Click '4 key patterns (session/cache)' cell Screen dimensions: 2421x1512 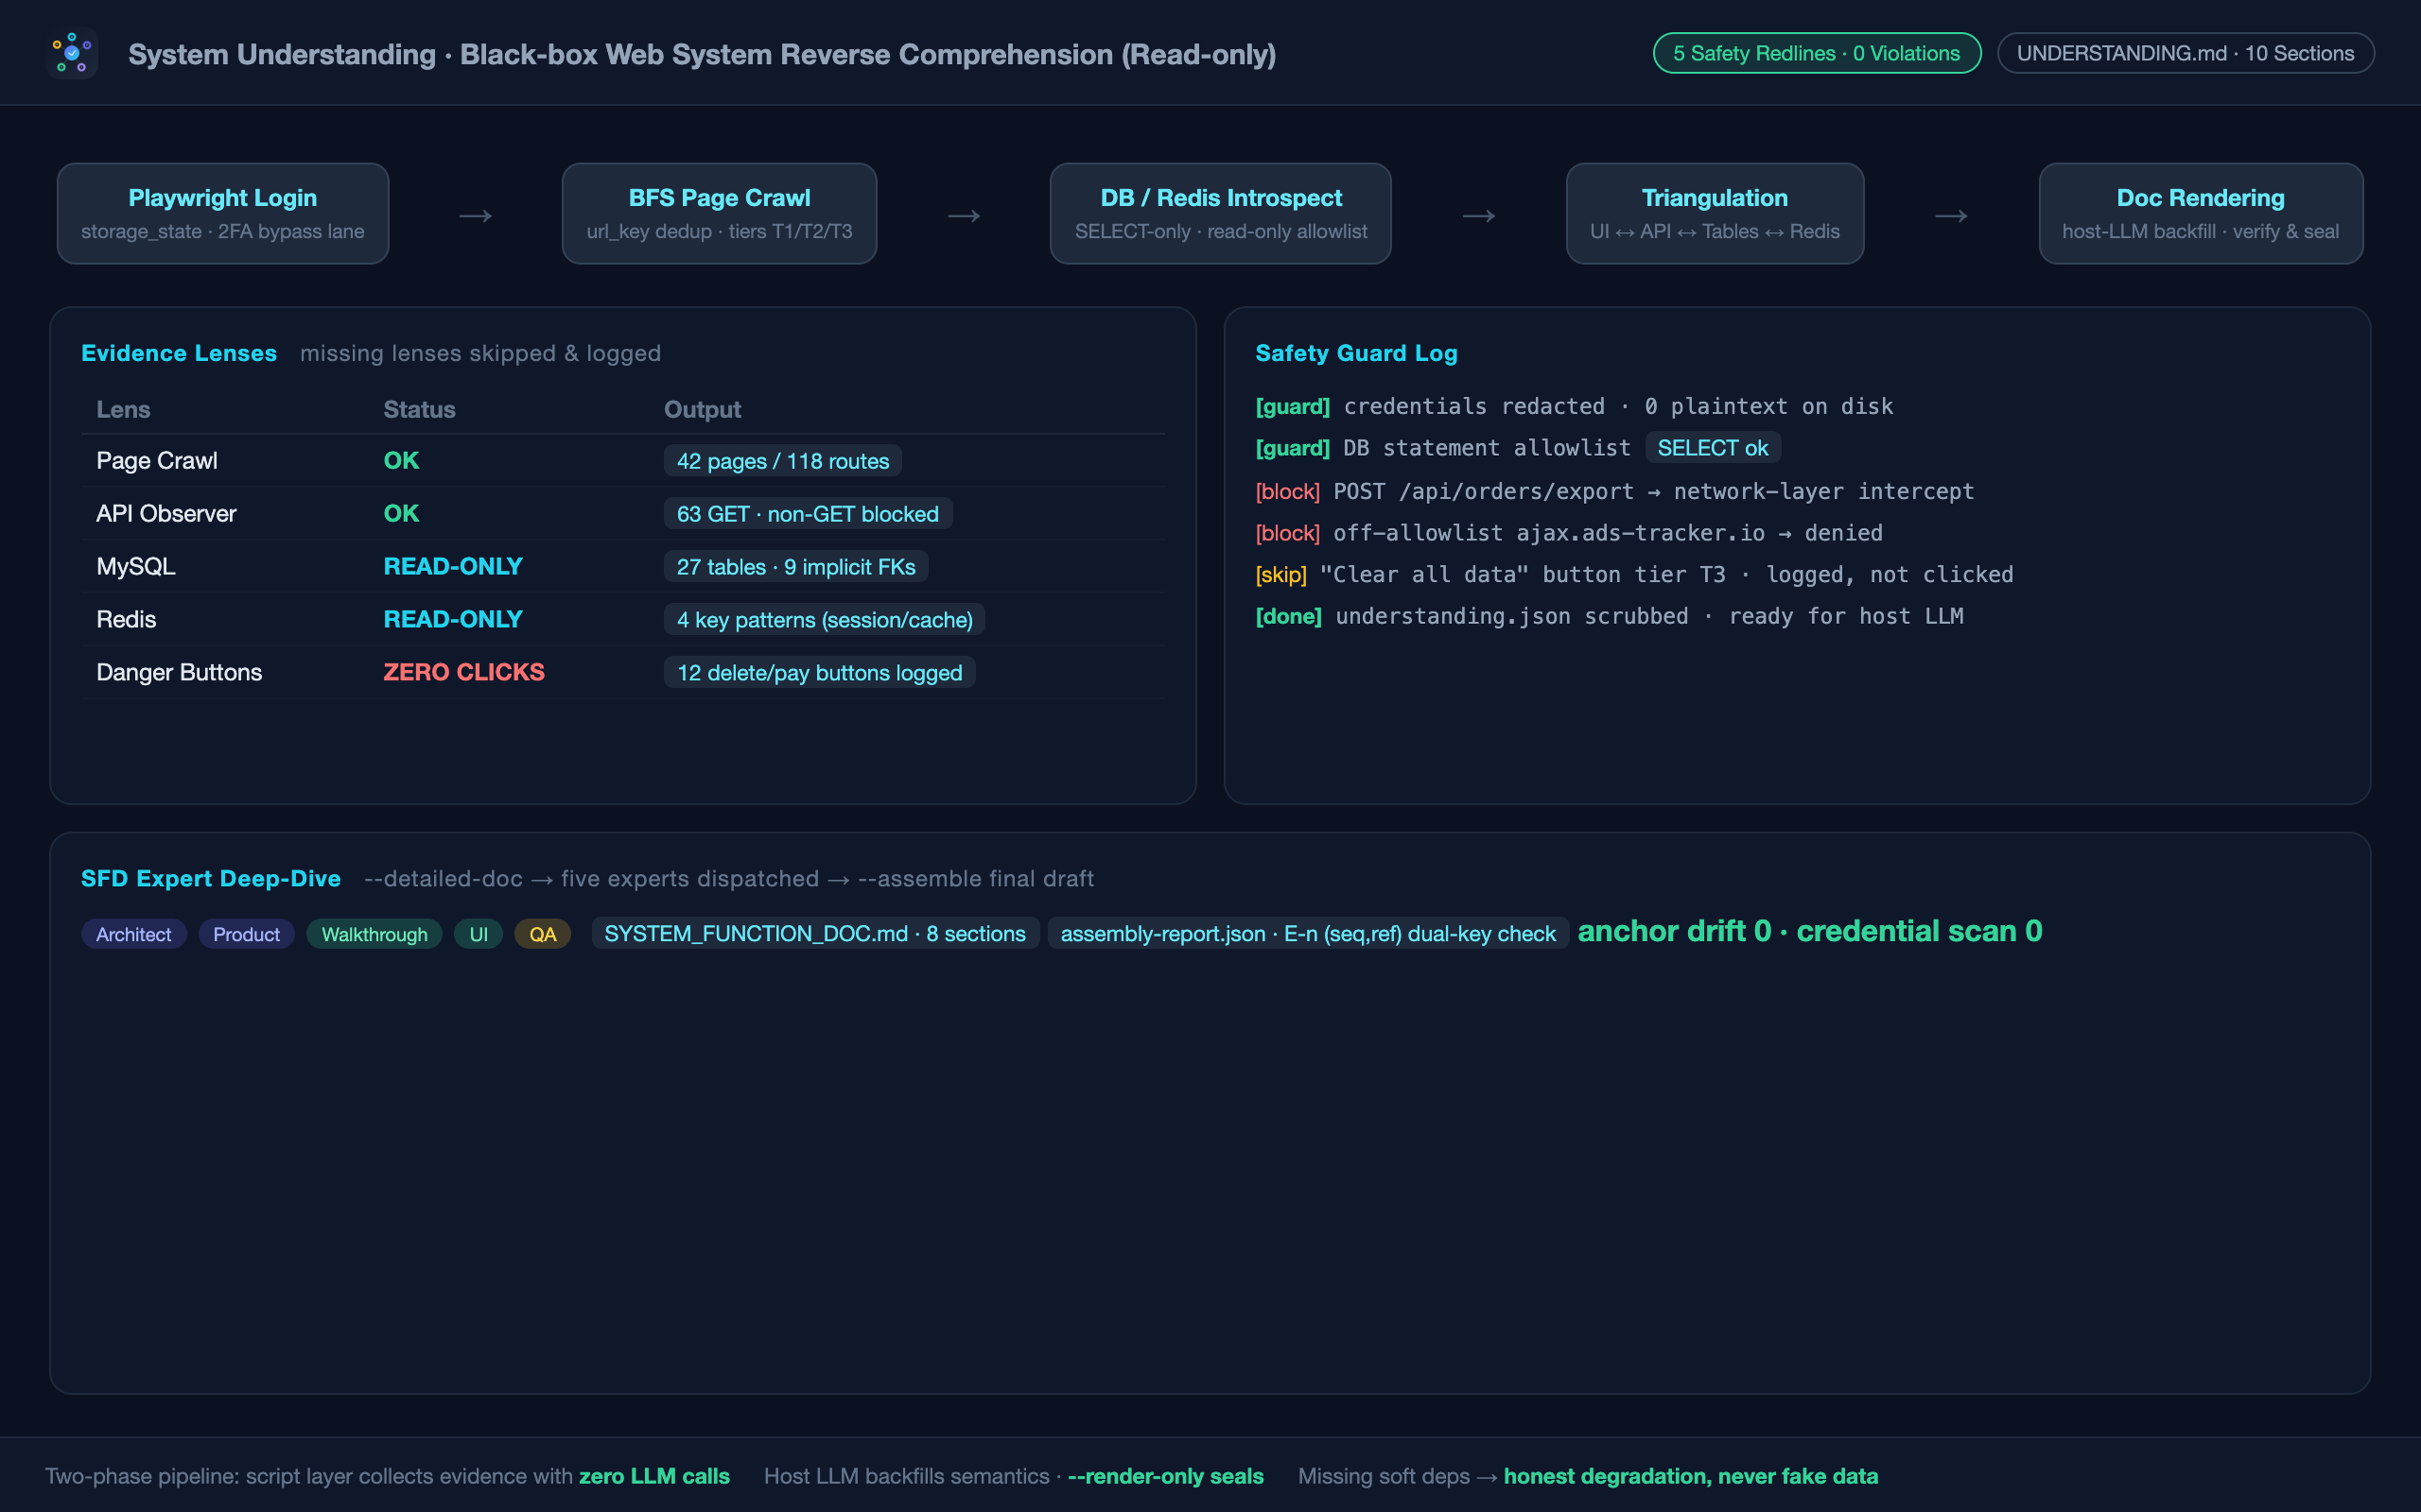click(825, 620)
